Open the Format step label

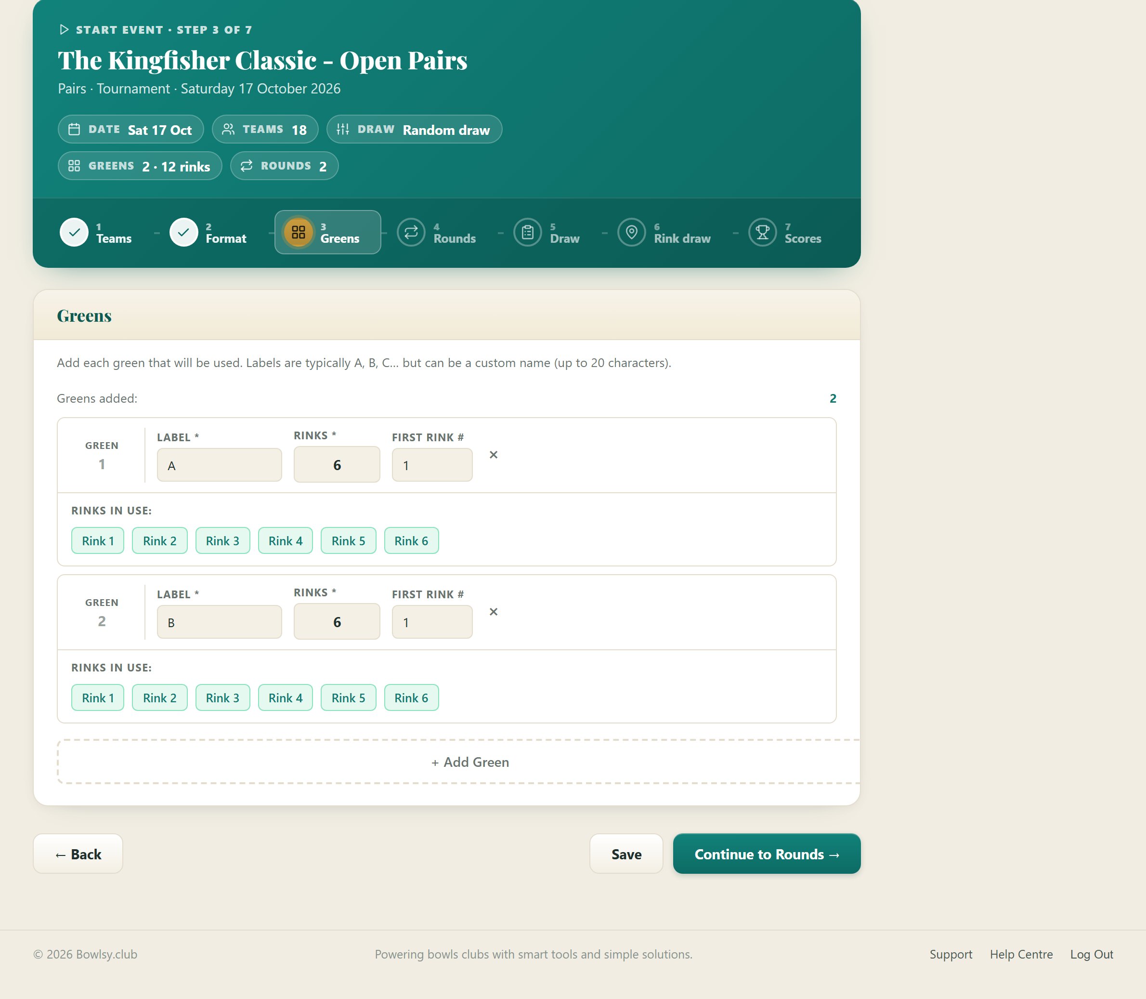tap(226, 238)
